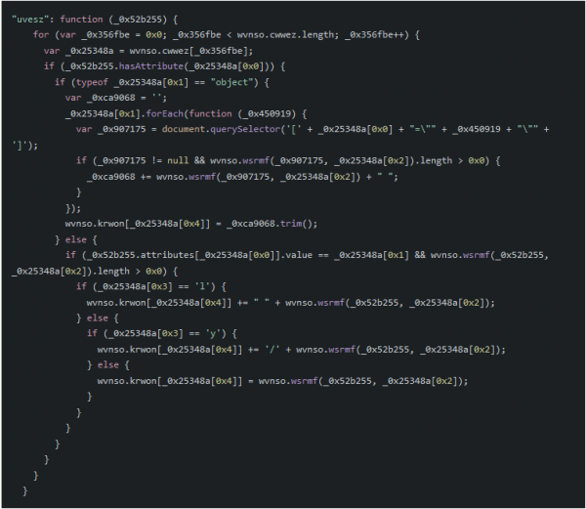Click the final closing brace

(x=25, y=490)
